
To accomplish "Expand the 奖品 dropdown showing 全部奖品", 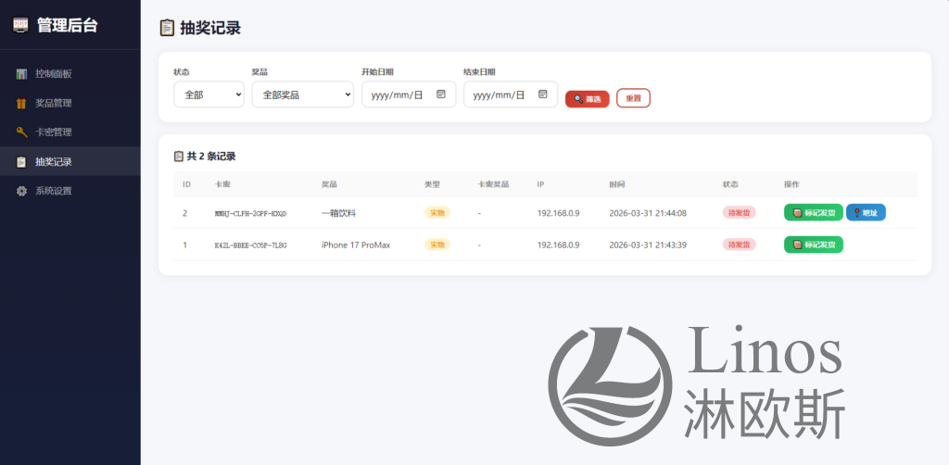I will [x=303, y=94].
